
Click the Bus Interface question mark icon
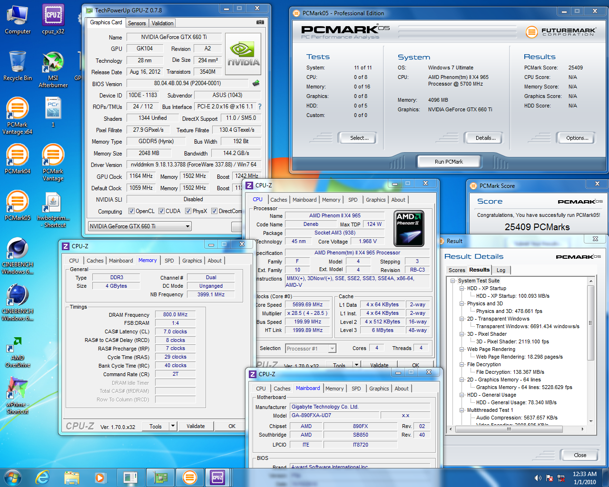pyautogui.click(x=260, y=107)
